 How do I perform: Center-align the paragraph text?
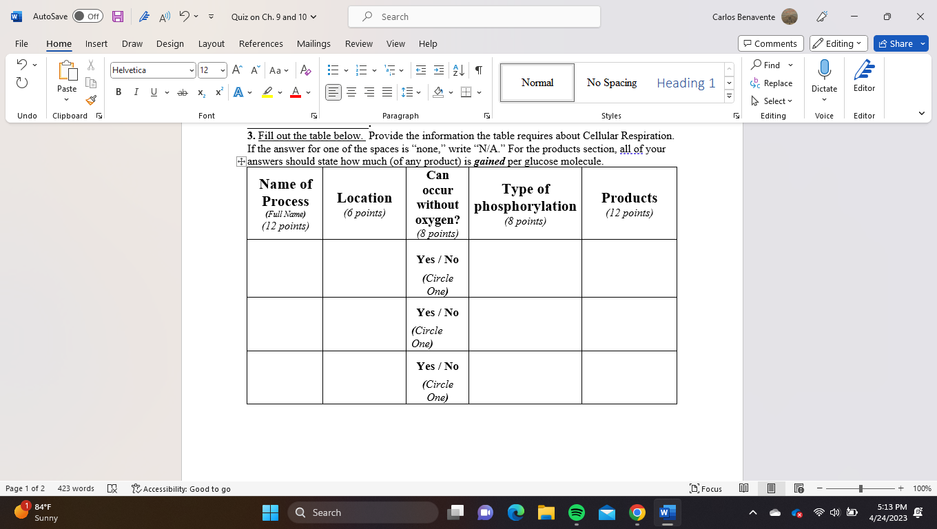[x=351, y=92]
